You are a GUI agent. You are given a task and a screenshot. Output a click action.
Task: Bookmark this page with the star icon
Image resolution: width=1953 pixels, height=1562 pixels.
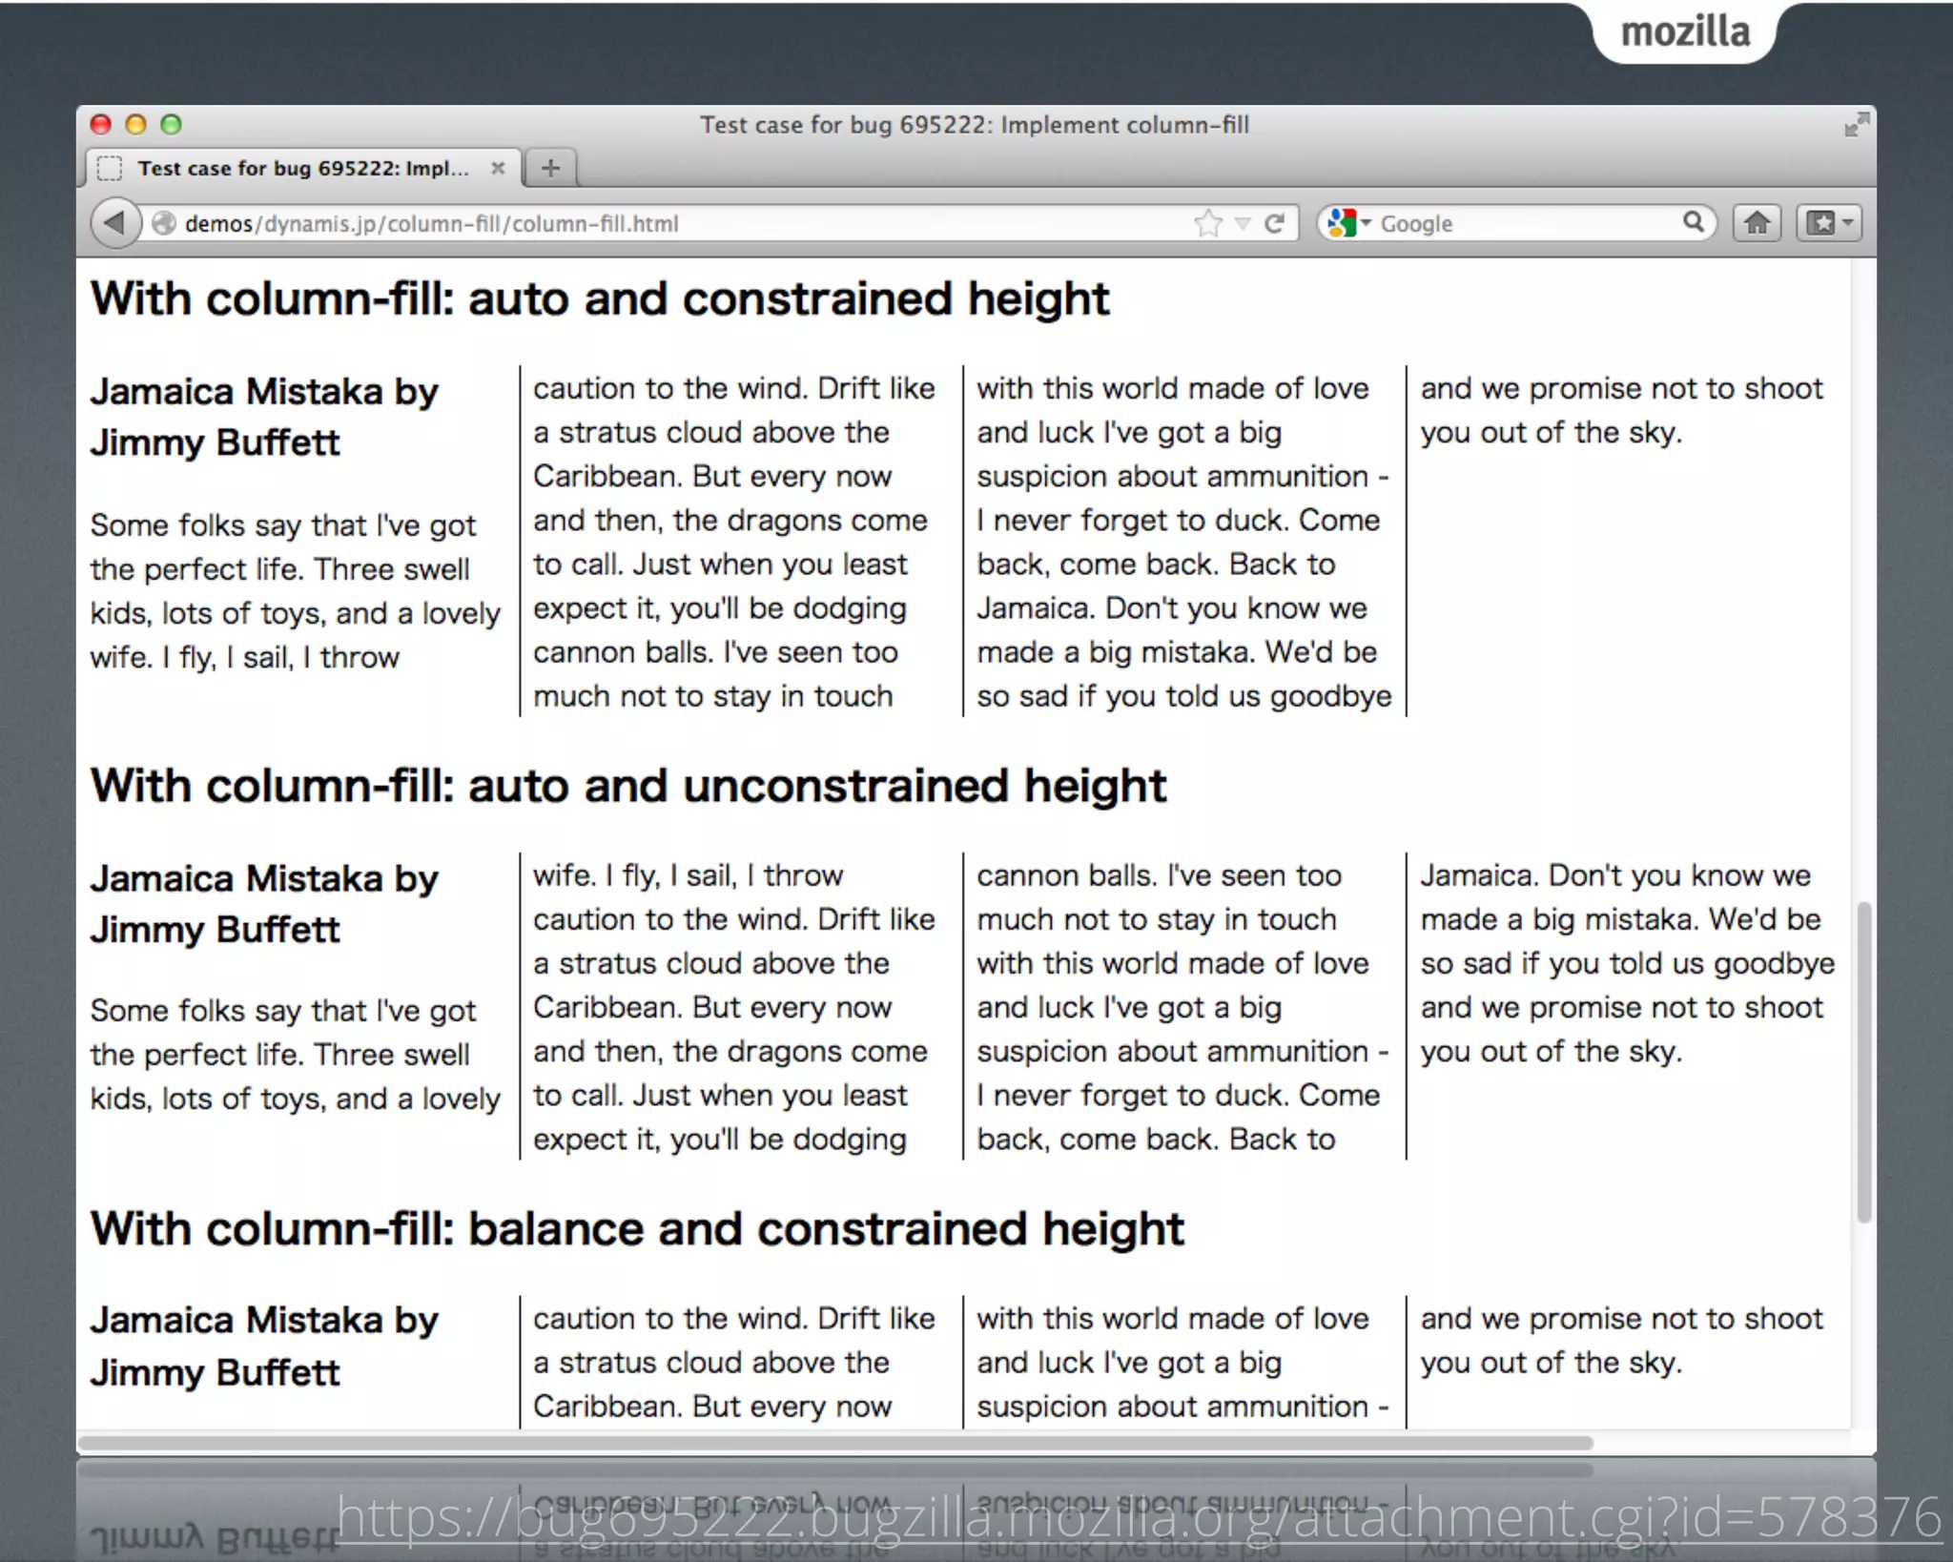[x=1207, y=223]
